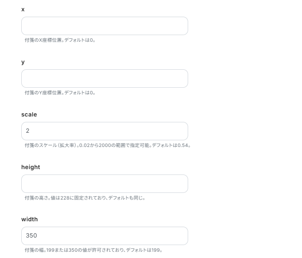
Task: Place cursor on value 350 in width
Action: [x=31, y=236]
